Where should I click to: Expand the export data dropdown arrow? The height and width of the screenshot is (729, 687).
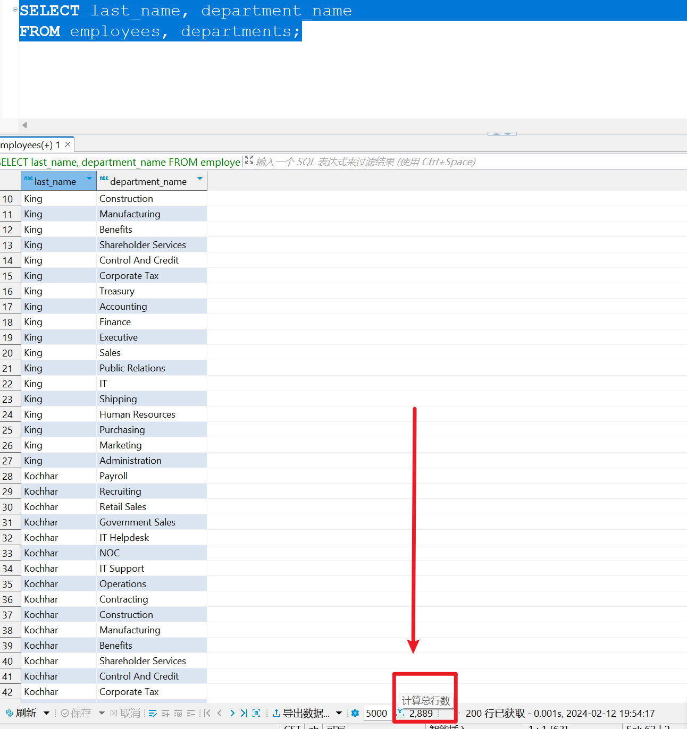point(339,713)
